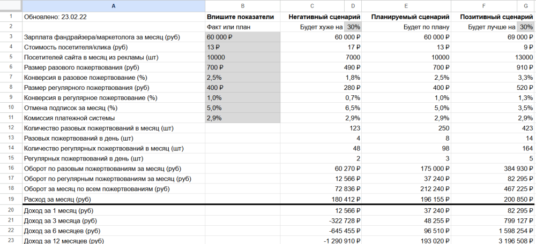Select the '123' one-time donations cell
This screenshot has height=244, width=536.
click(x=321, y=128)
